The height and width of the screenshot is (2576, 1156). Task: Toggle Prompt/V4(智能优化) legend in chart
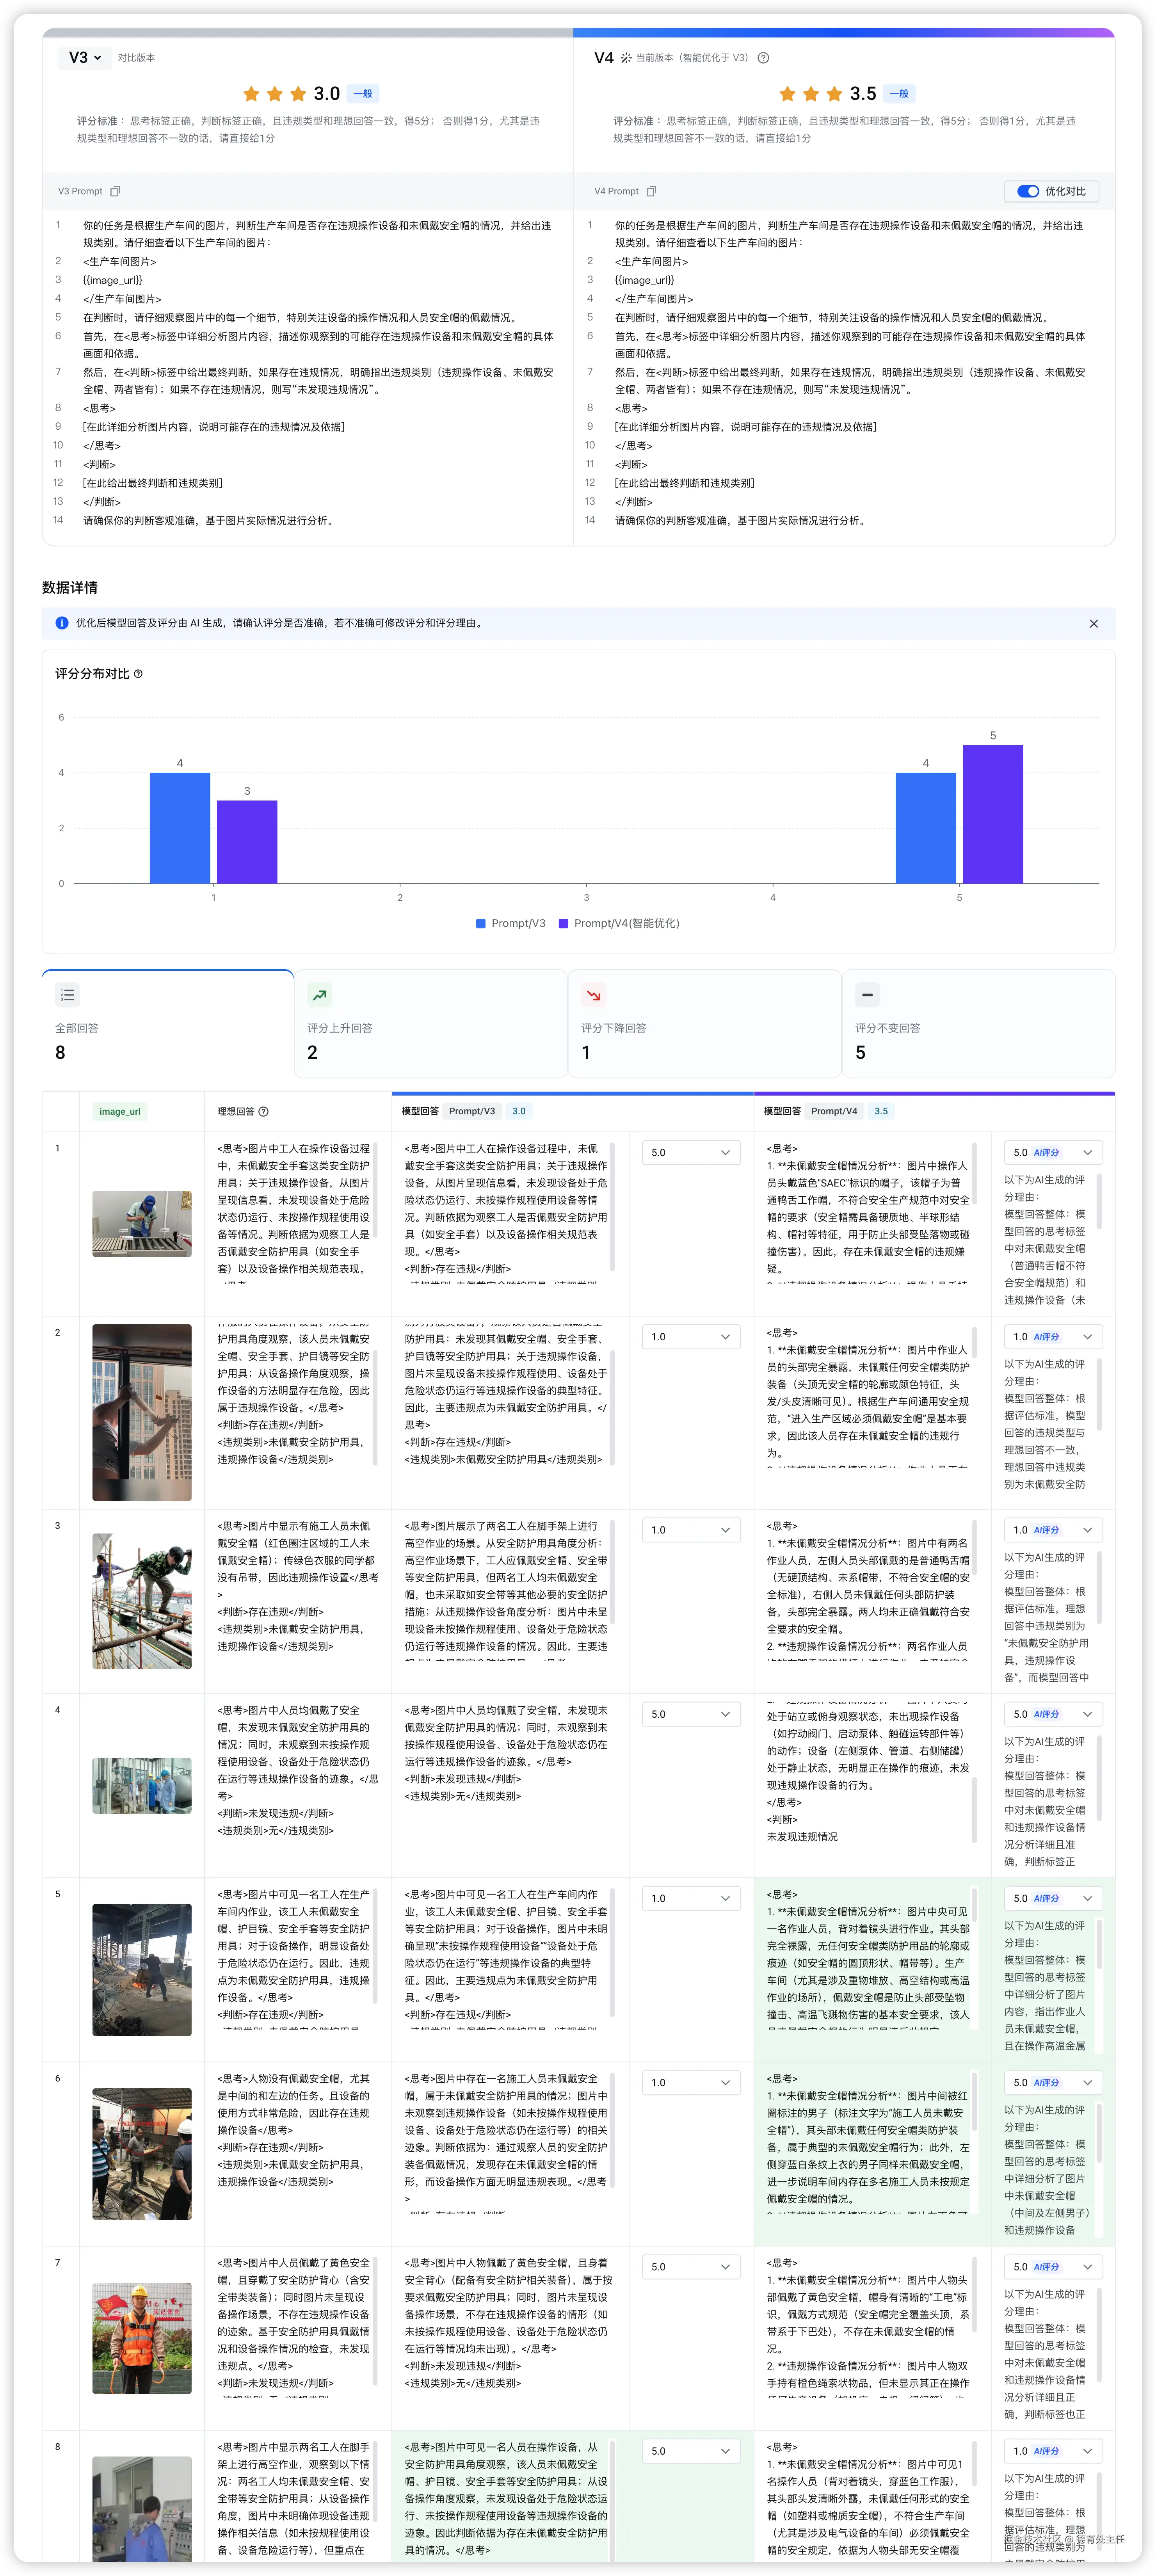(619, 923)
